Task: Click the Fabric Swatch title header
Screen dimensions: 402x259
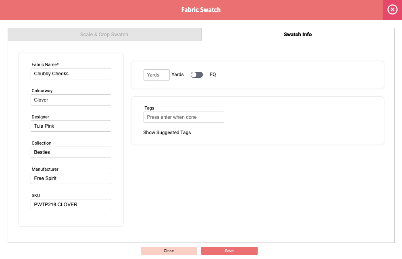Action: coord(201,10)
